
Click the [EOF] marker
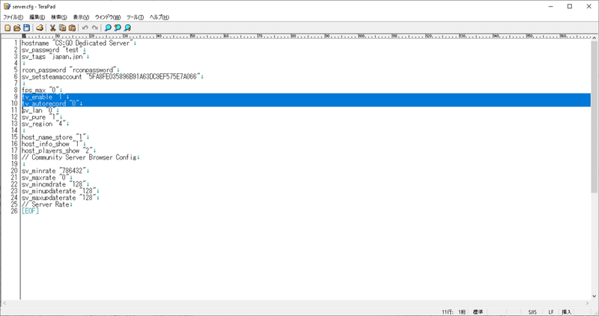click(x=30, y=211)
